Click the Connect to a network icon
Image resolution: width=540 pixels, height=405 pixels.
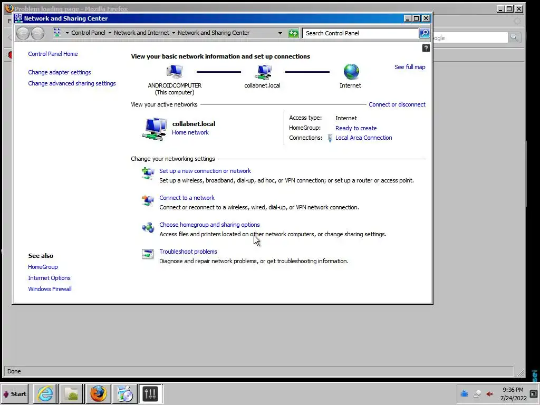tap(148, 200)
